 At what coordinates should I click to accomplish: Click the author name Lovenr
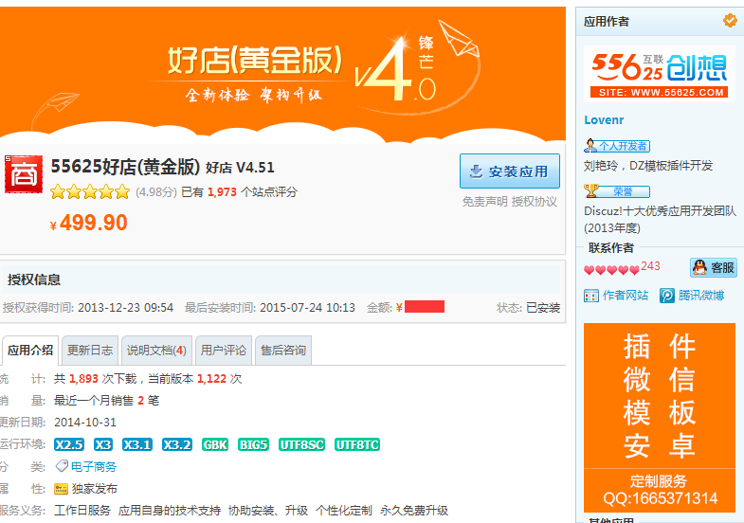coord(604,120)
